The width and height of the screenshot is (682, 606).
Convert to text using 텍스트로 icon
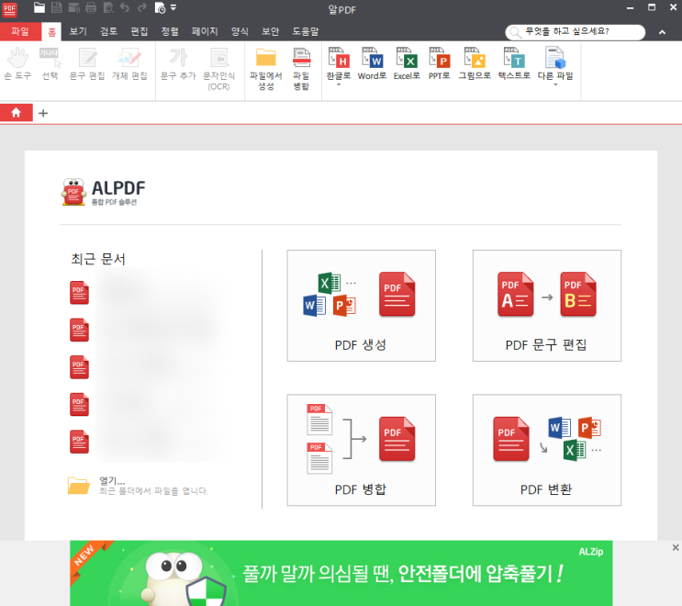coord(514,59)
